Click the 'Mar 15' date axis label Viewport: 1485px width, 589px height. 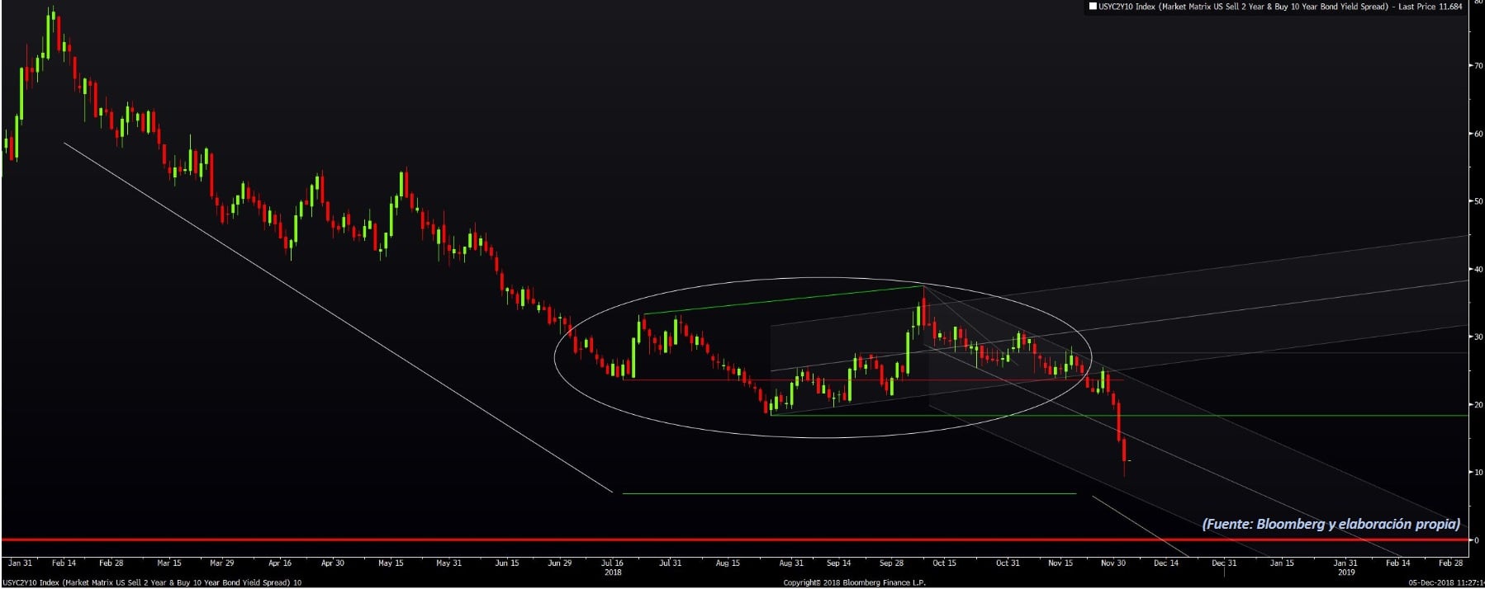169,563
